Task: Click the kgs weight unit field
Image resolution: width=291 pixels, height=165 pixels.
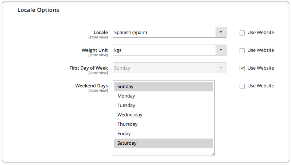Action: pos(164,50)
